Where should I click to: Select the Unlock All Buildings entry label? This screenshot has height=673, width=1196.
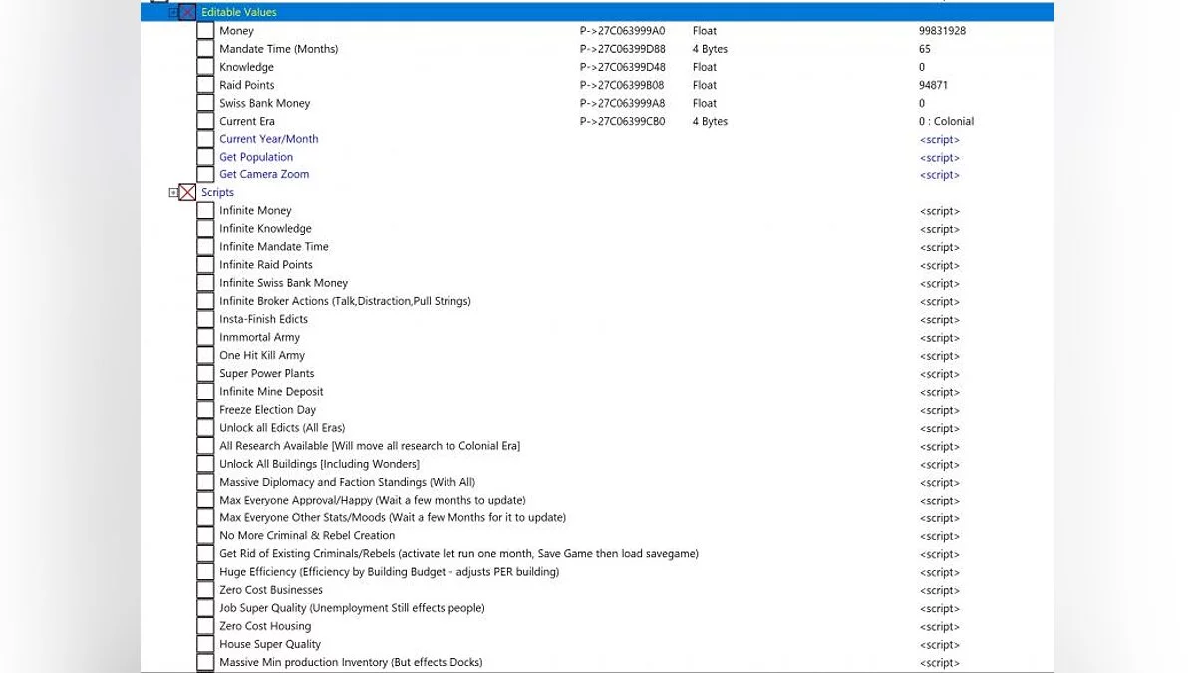(319, 464)
